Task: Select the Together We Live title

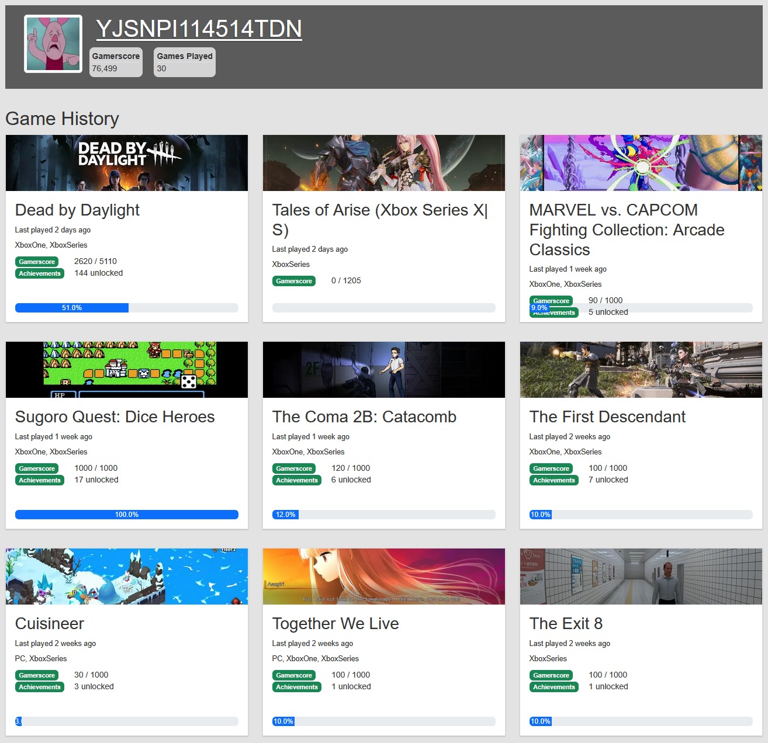Action: tap(335, 624)
